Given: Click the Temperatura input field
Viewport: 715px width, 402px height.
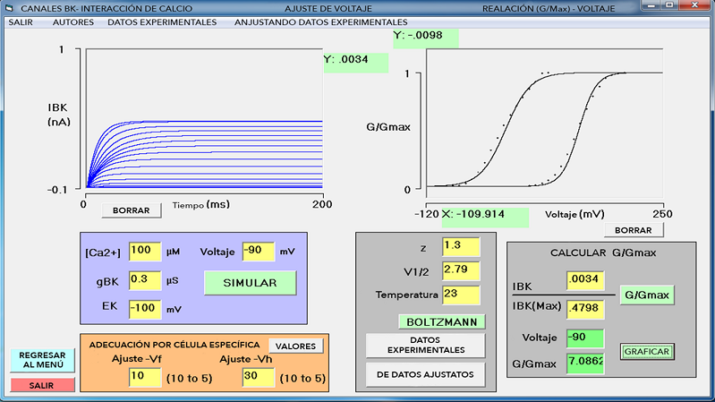Looking at the screenshot, I should pyautogui.click(x=461, y=294).
